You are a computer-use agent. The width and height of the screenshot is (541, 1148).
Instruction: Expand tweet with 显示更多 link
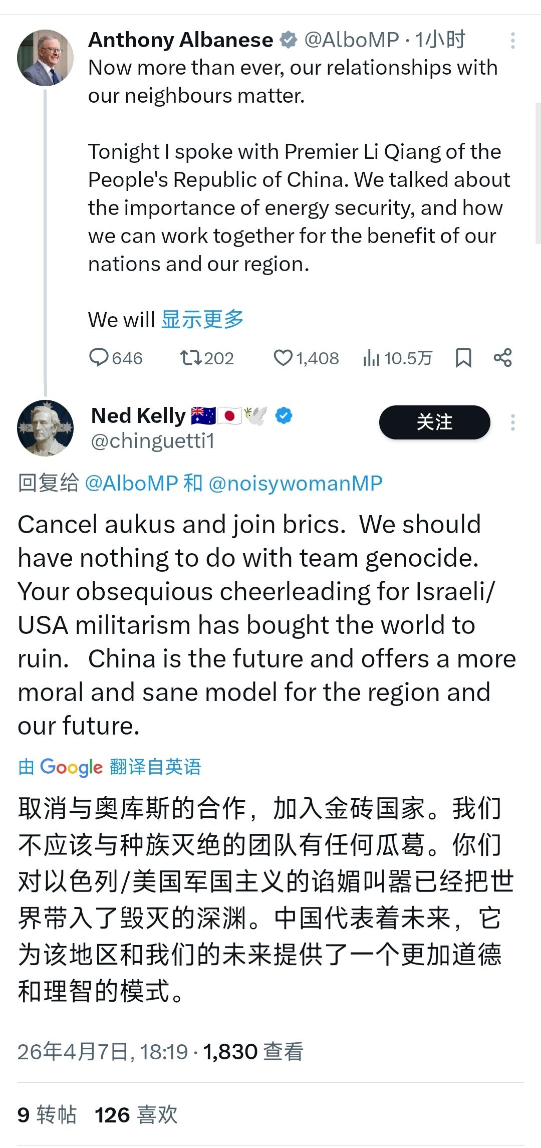[x=202, y=319]
